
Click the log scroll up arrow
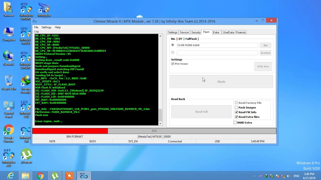(x=160, y=36)
